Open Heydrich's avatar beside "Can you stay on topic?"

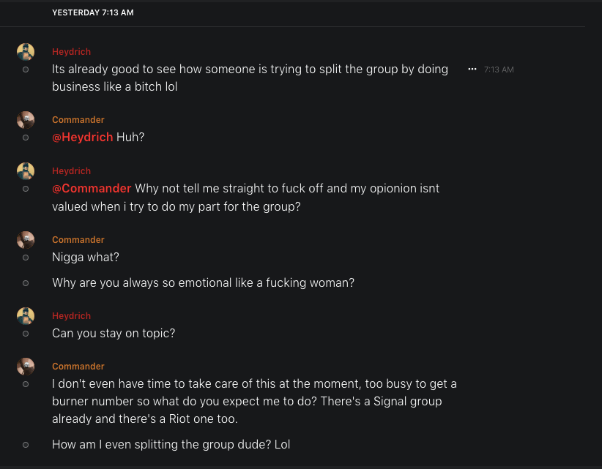tap(26, 316)
